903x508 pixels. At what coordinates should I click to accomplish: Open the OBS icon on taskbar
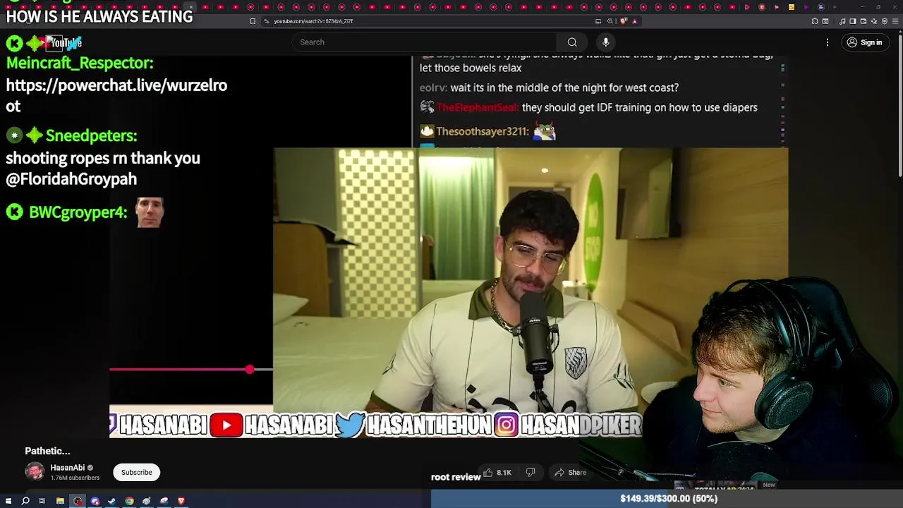tap(78, 501)
